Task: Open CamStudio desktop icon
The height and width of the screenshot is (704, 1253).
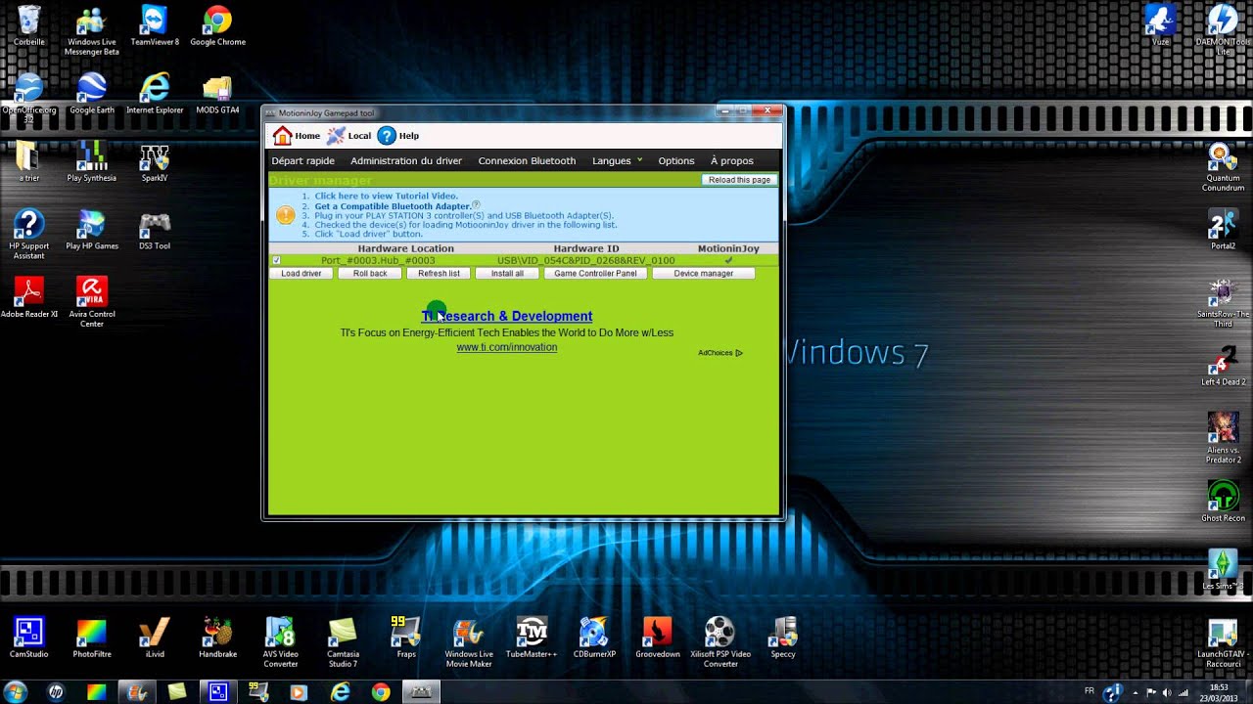Action: [29, 638]
